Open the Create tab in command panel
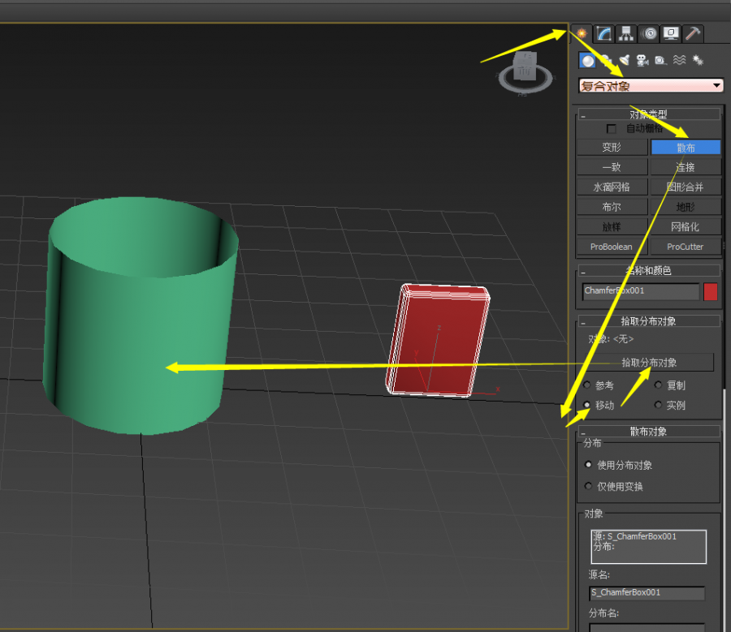Image resolution: width=731 pixels, height=632 pixels. tap(582, 33)
